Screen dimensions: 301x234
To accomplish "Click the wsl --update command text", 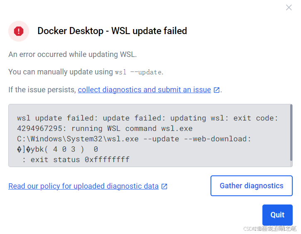I will pos(138,72).
